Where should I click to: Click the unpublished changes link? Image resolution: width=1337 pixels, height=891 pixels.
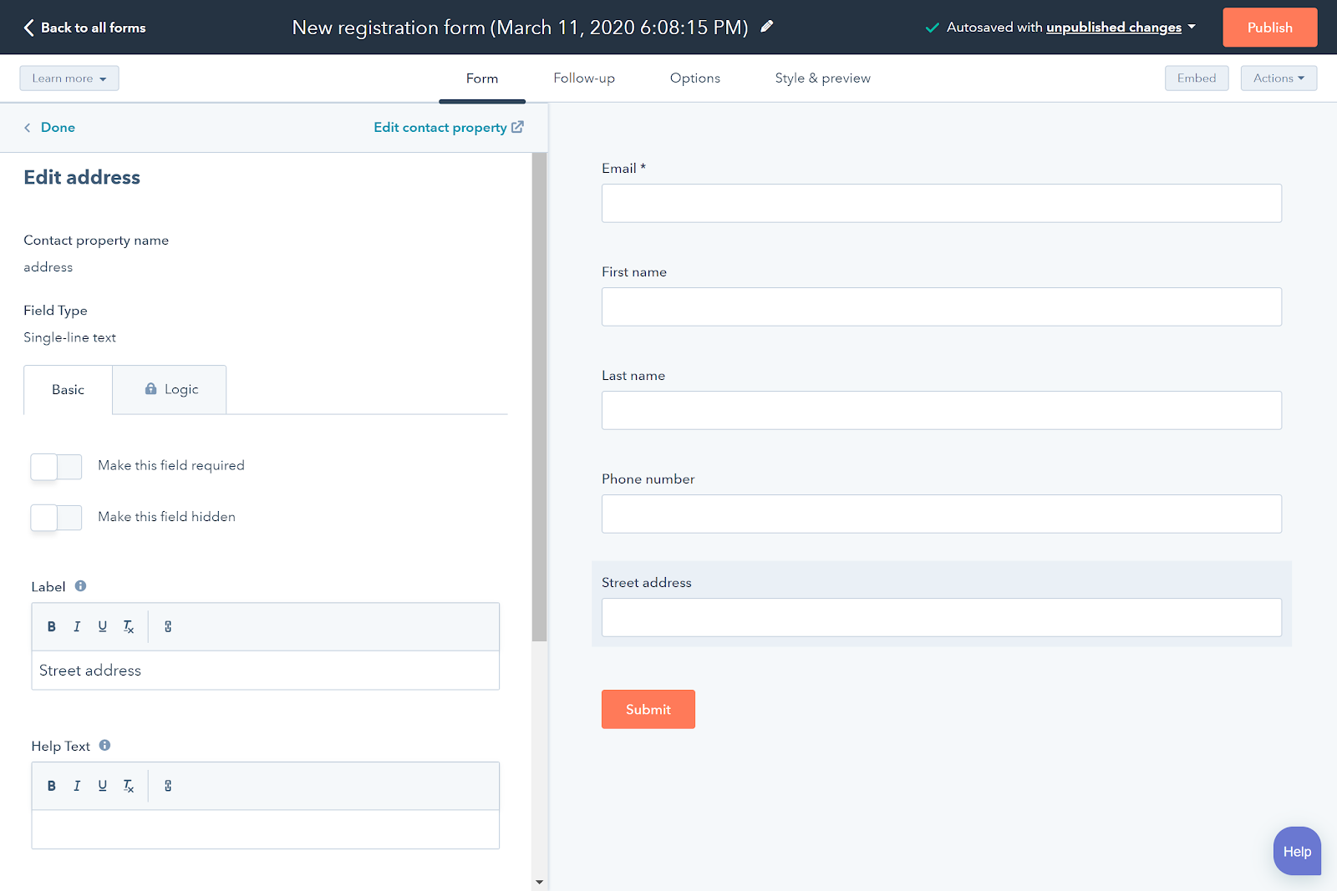point(1114,28)
